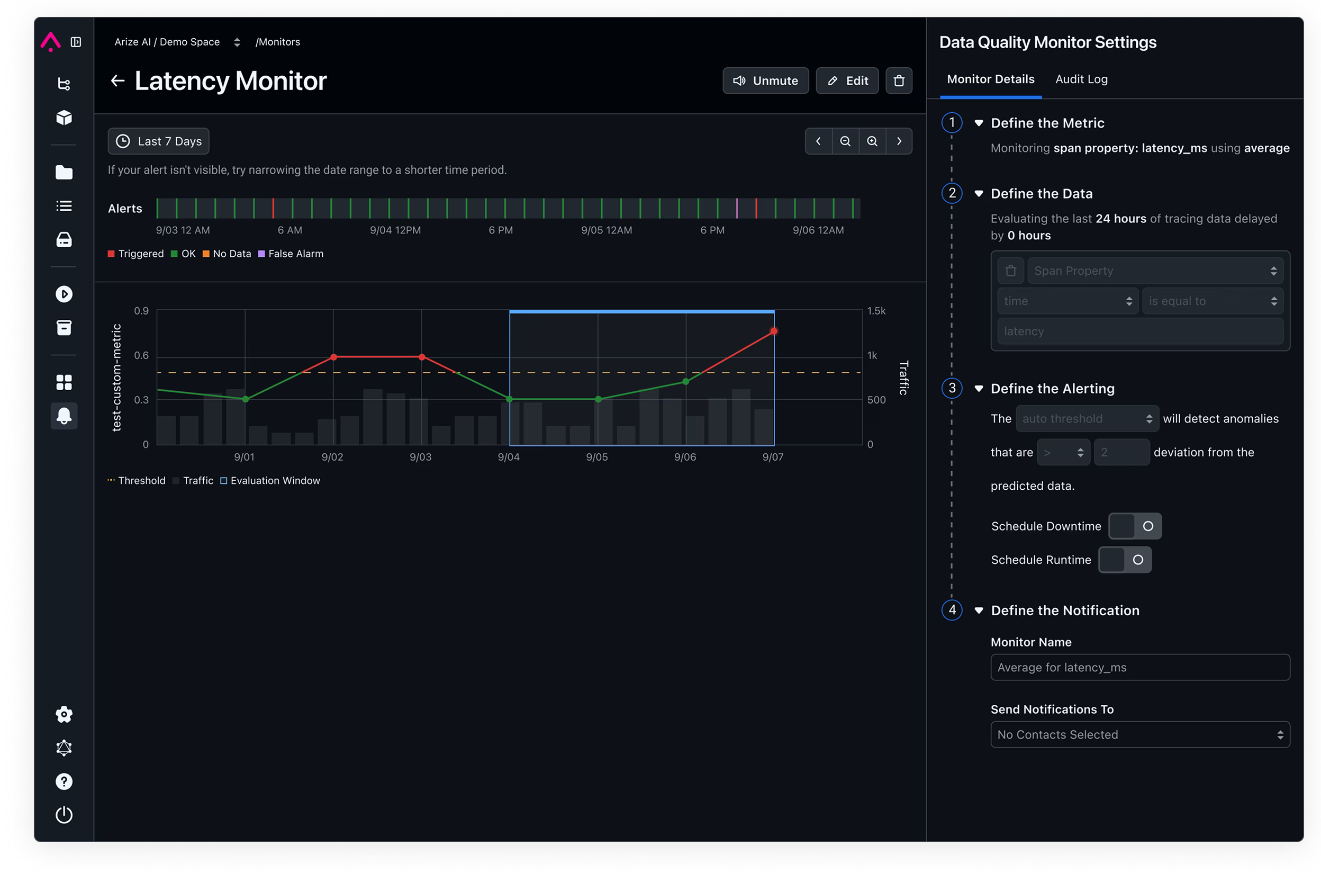Viewport: 1321px width, 880px height.
Task: Enable the Schedule Downtime toggle
Action: point(1134,526)
